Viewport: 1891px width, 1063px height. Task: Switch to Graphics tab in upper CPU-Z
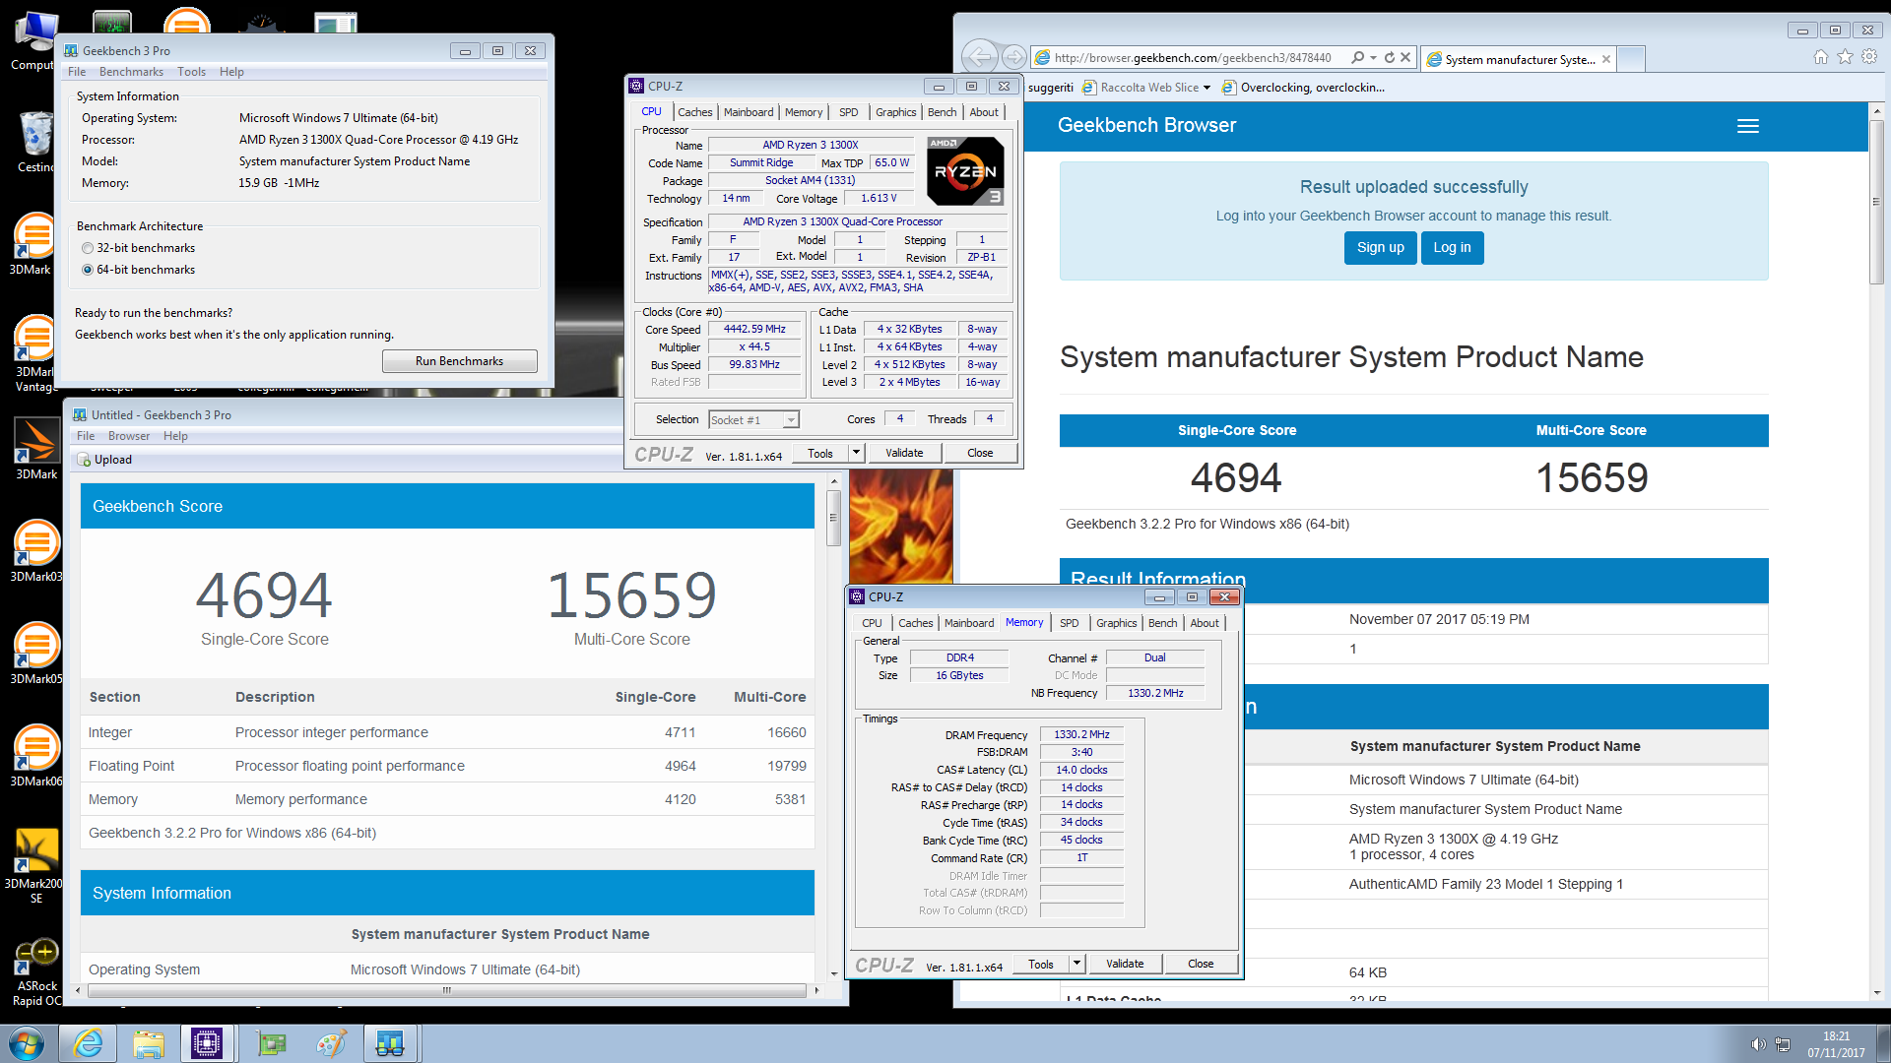[895, 112]
